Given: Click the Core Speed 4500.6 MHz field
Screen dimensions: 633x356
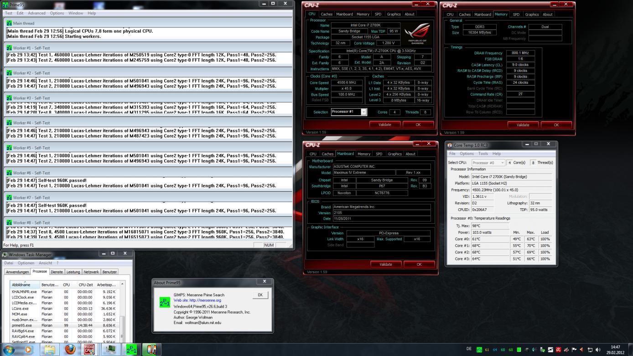Looking at the screenshot, I should [x=347, y=83].
